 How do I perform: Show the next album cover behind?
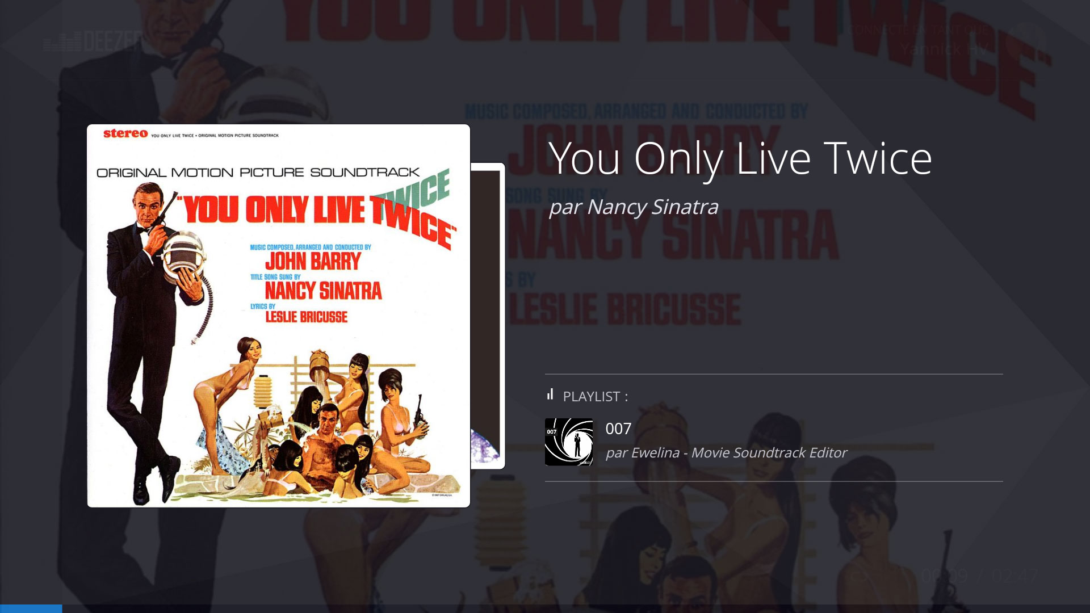pyautogui.click(x=488, y=316)
